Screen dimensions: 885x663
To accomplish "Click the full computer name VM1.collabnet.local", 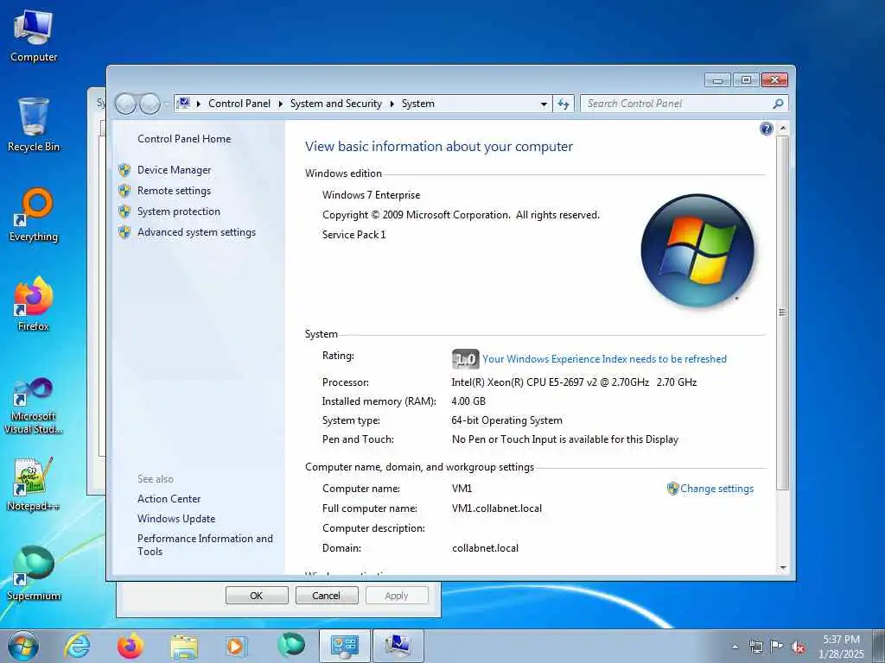I will click(x=497, y=508).
